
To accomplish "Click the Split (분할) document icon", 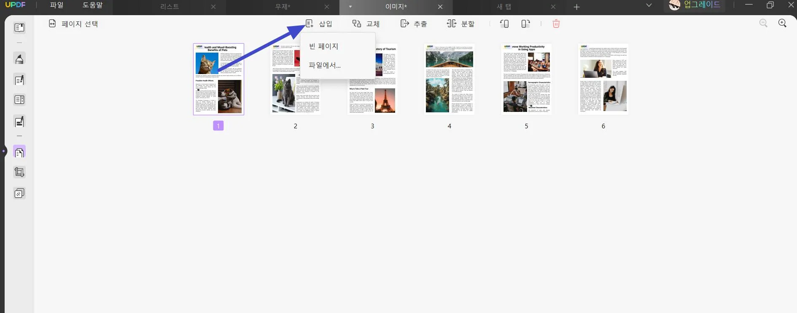I will tap(452, 24).
